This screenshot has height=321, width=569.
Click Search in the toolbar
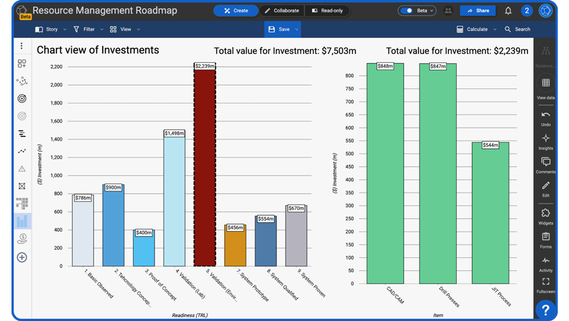pos(518,30)
